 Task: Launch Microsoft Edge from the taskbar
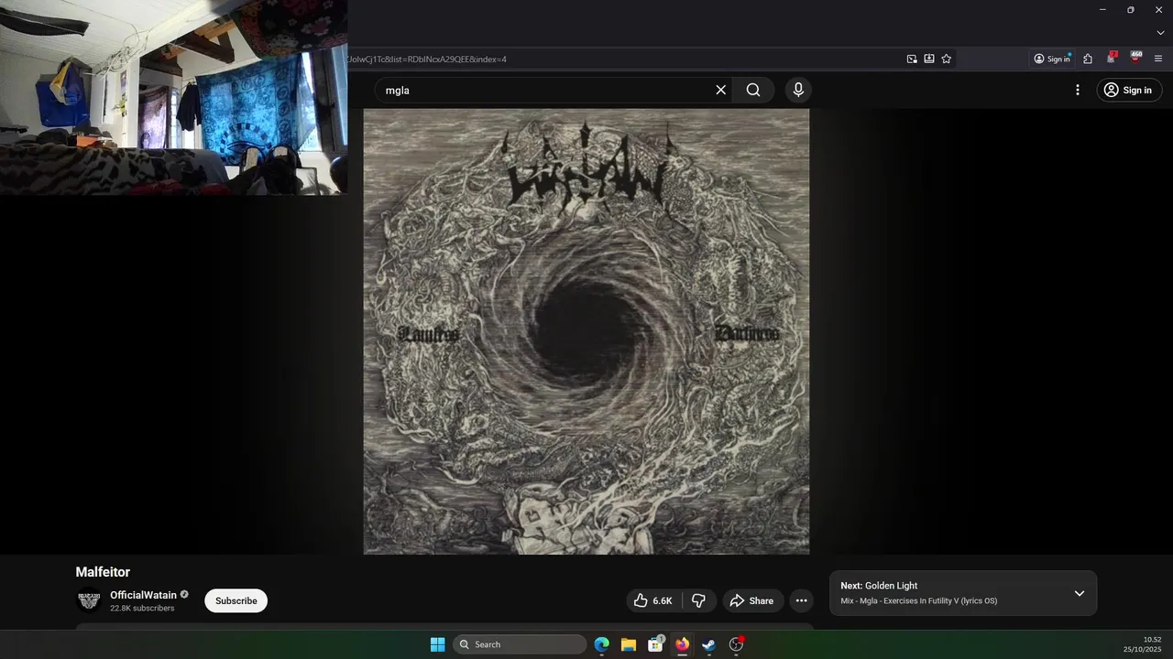(601, 644)
